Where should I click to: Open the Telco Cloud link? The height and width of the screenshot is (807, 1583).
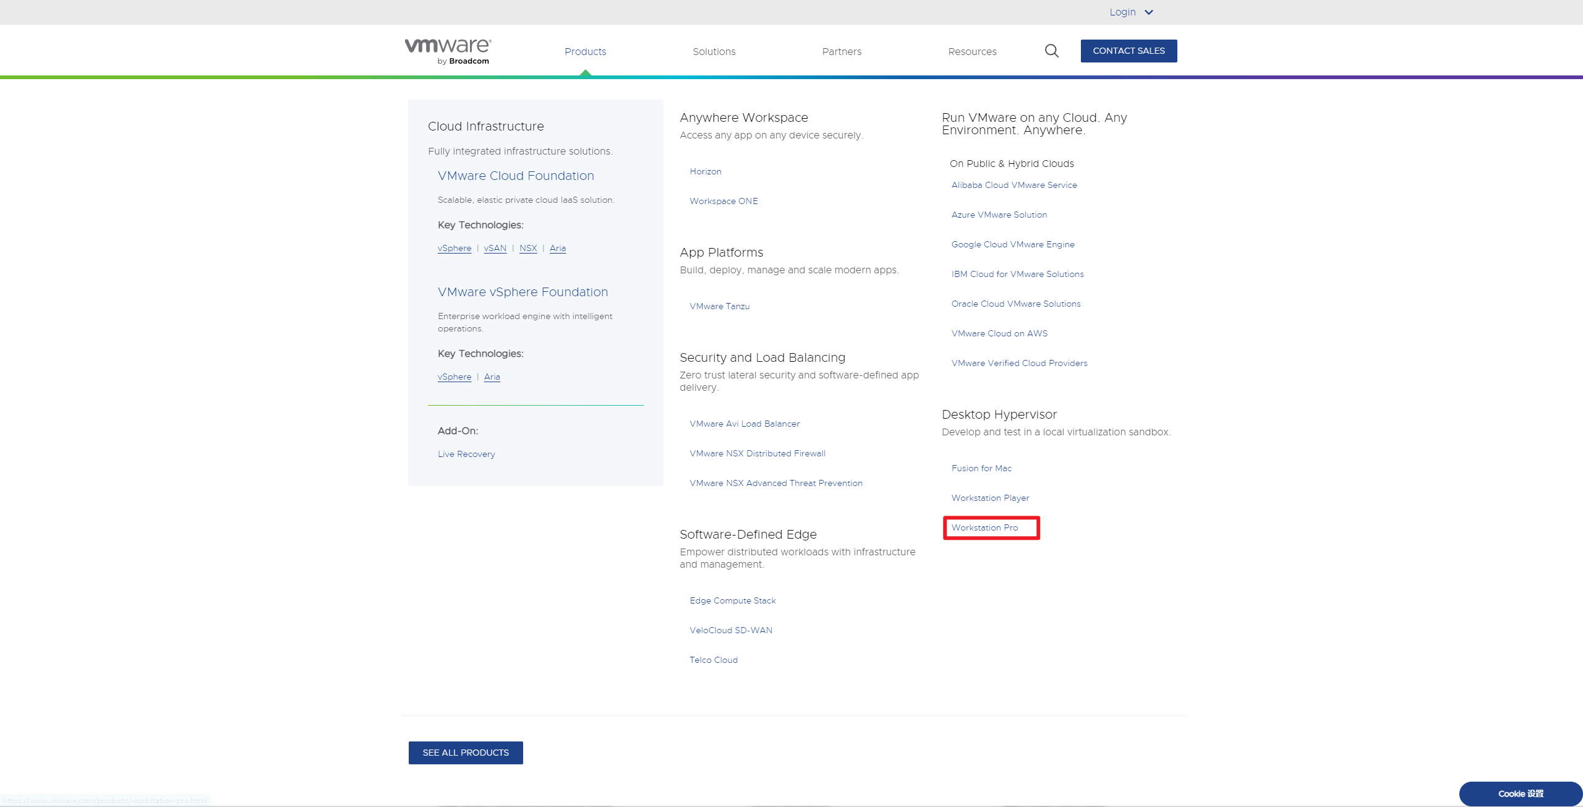(x=714, y=660)
